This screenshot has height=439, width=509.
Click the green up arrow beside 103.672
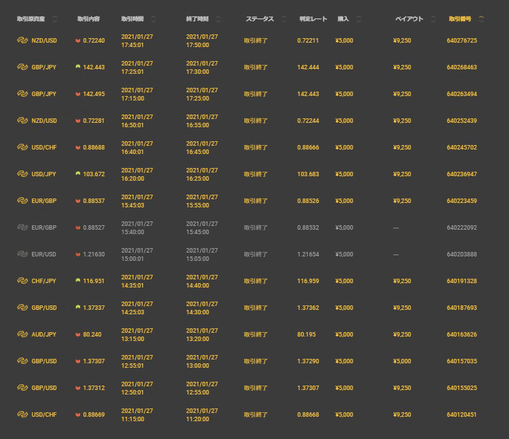coord(78,174)
